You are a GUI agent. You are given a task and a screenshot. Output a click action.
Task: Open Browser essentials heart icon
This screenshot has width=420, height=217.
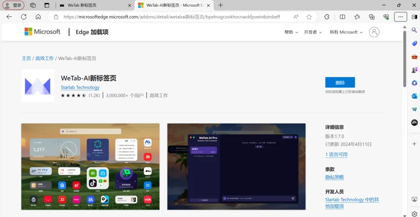point(386,17)
